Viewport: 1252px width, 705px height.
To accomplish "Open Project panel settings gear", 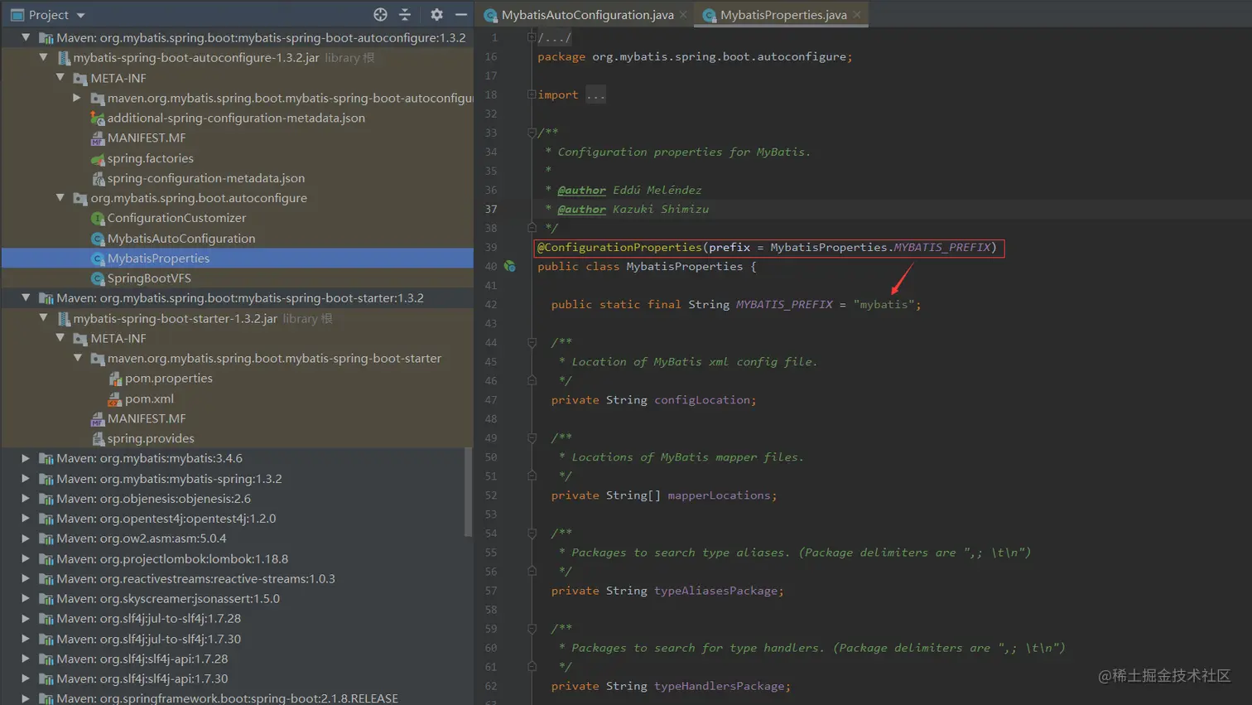I will coord(436,14).
